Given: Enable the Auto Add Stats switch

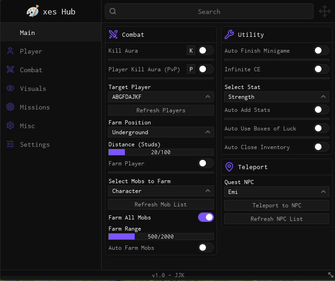Looking at the screenshot, I should click(321, 110).
